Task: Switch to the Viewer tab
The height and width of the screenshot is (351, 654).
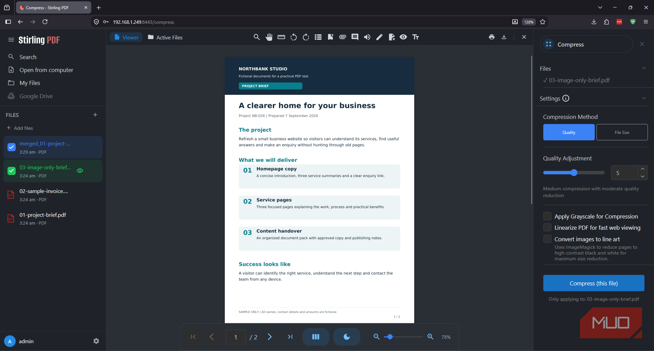Action: tap(126, 37)
